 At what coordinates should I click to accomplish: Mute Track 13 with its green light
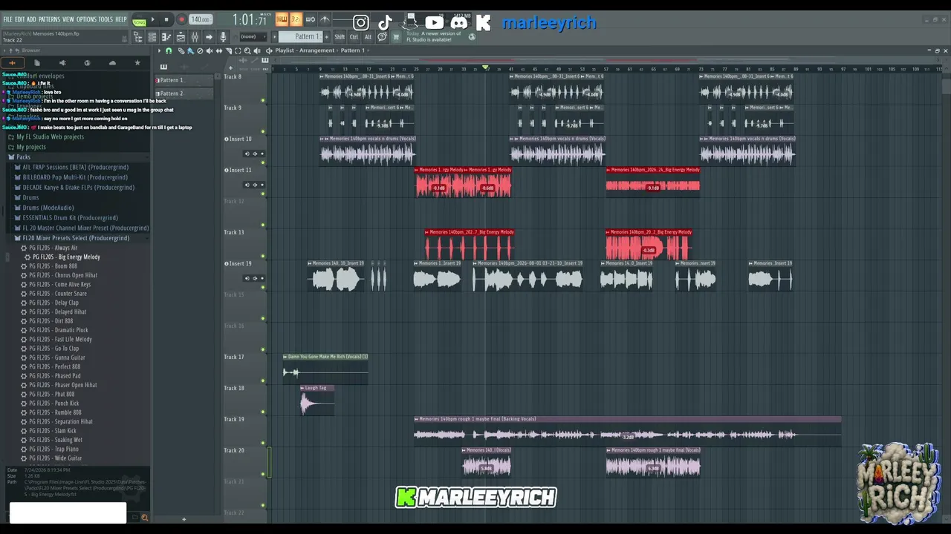pyautogui.click(x=263, y=254)
